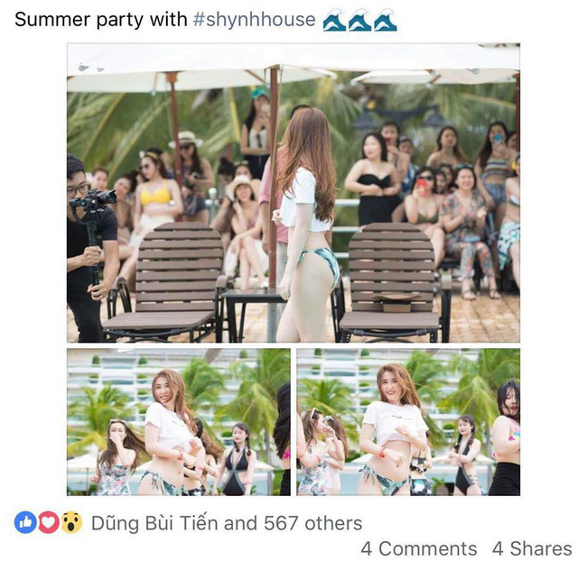Click the middle wave emoji in caption

pyautogui.click(x=359, y=20)
